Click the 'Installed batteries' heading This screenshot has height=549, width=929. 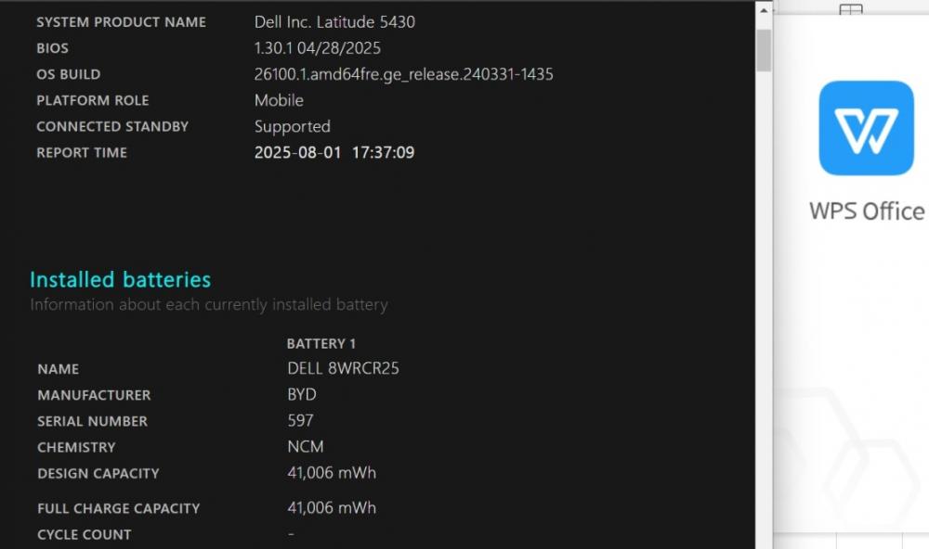[x=120, y=279]
